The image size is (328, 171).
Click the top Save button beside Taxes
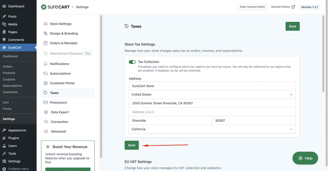(293, 26)
